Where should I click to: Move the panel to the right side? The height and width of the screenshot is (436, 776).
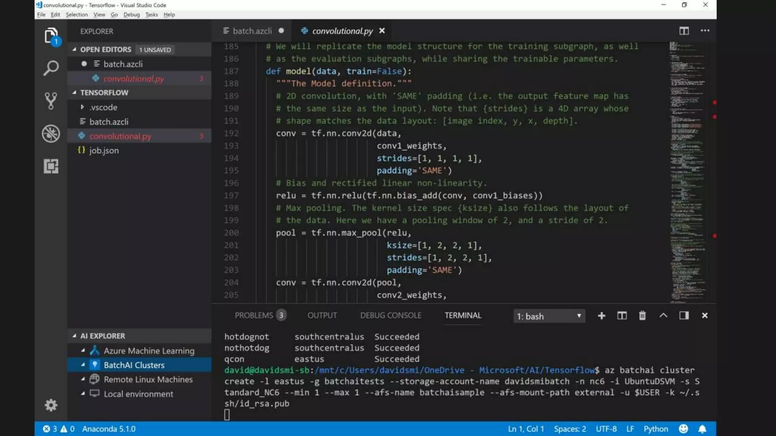point(684,316)
